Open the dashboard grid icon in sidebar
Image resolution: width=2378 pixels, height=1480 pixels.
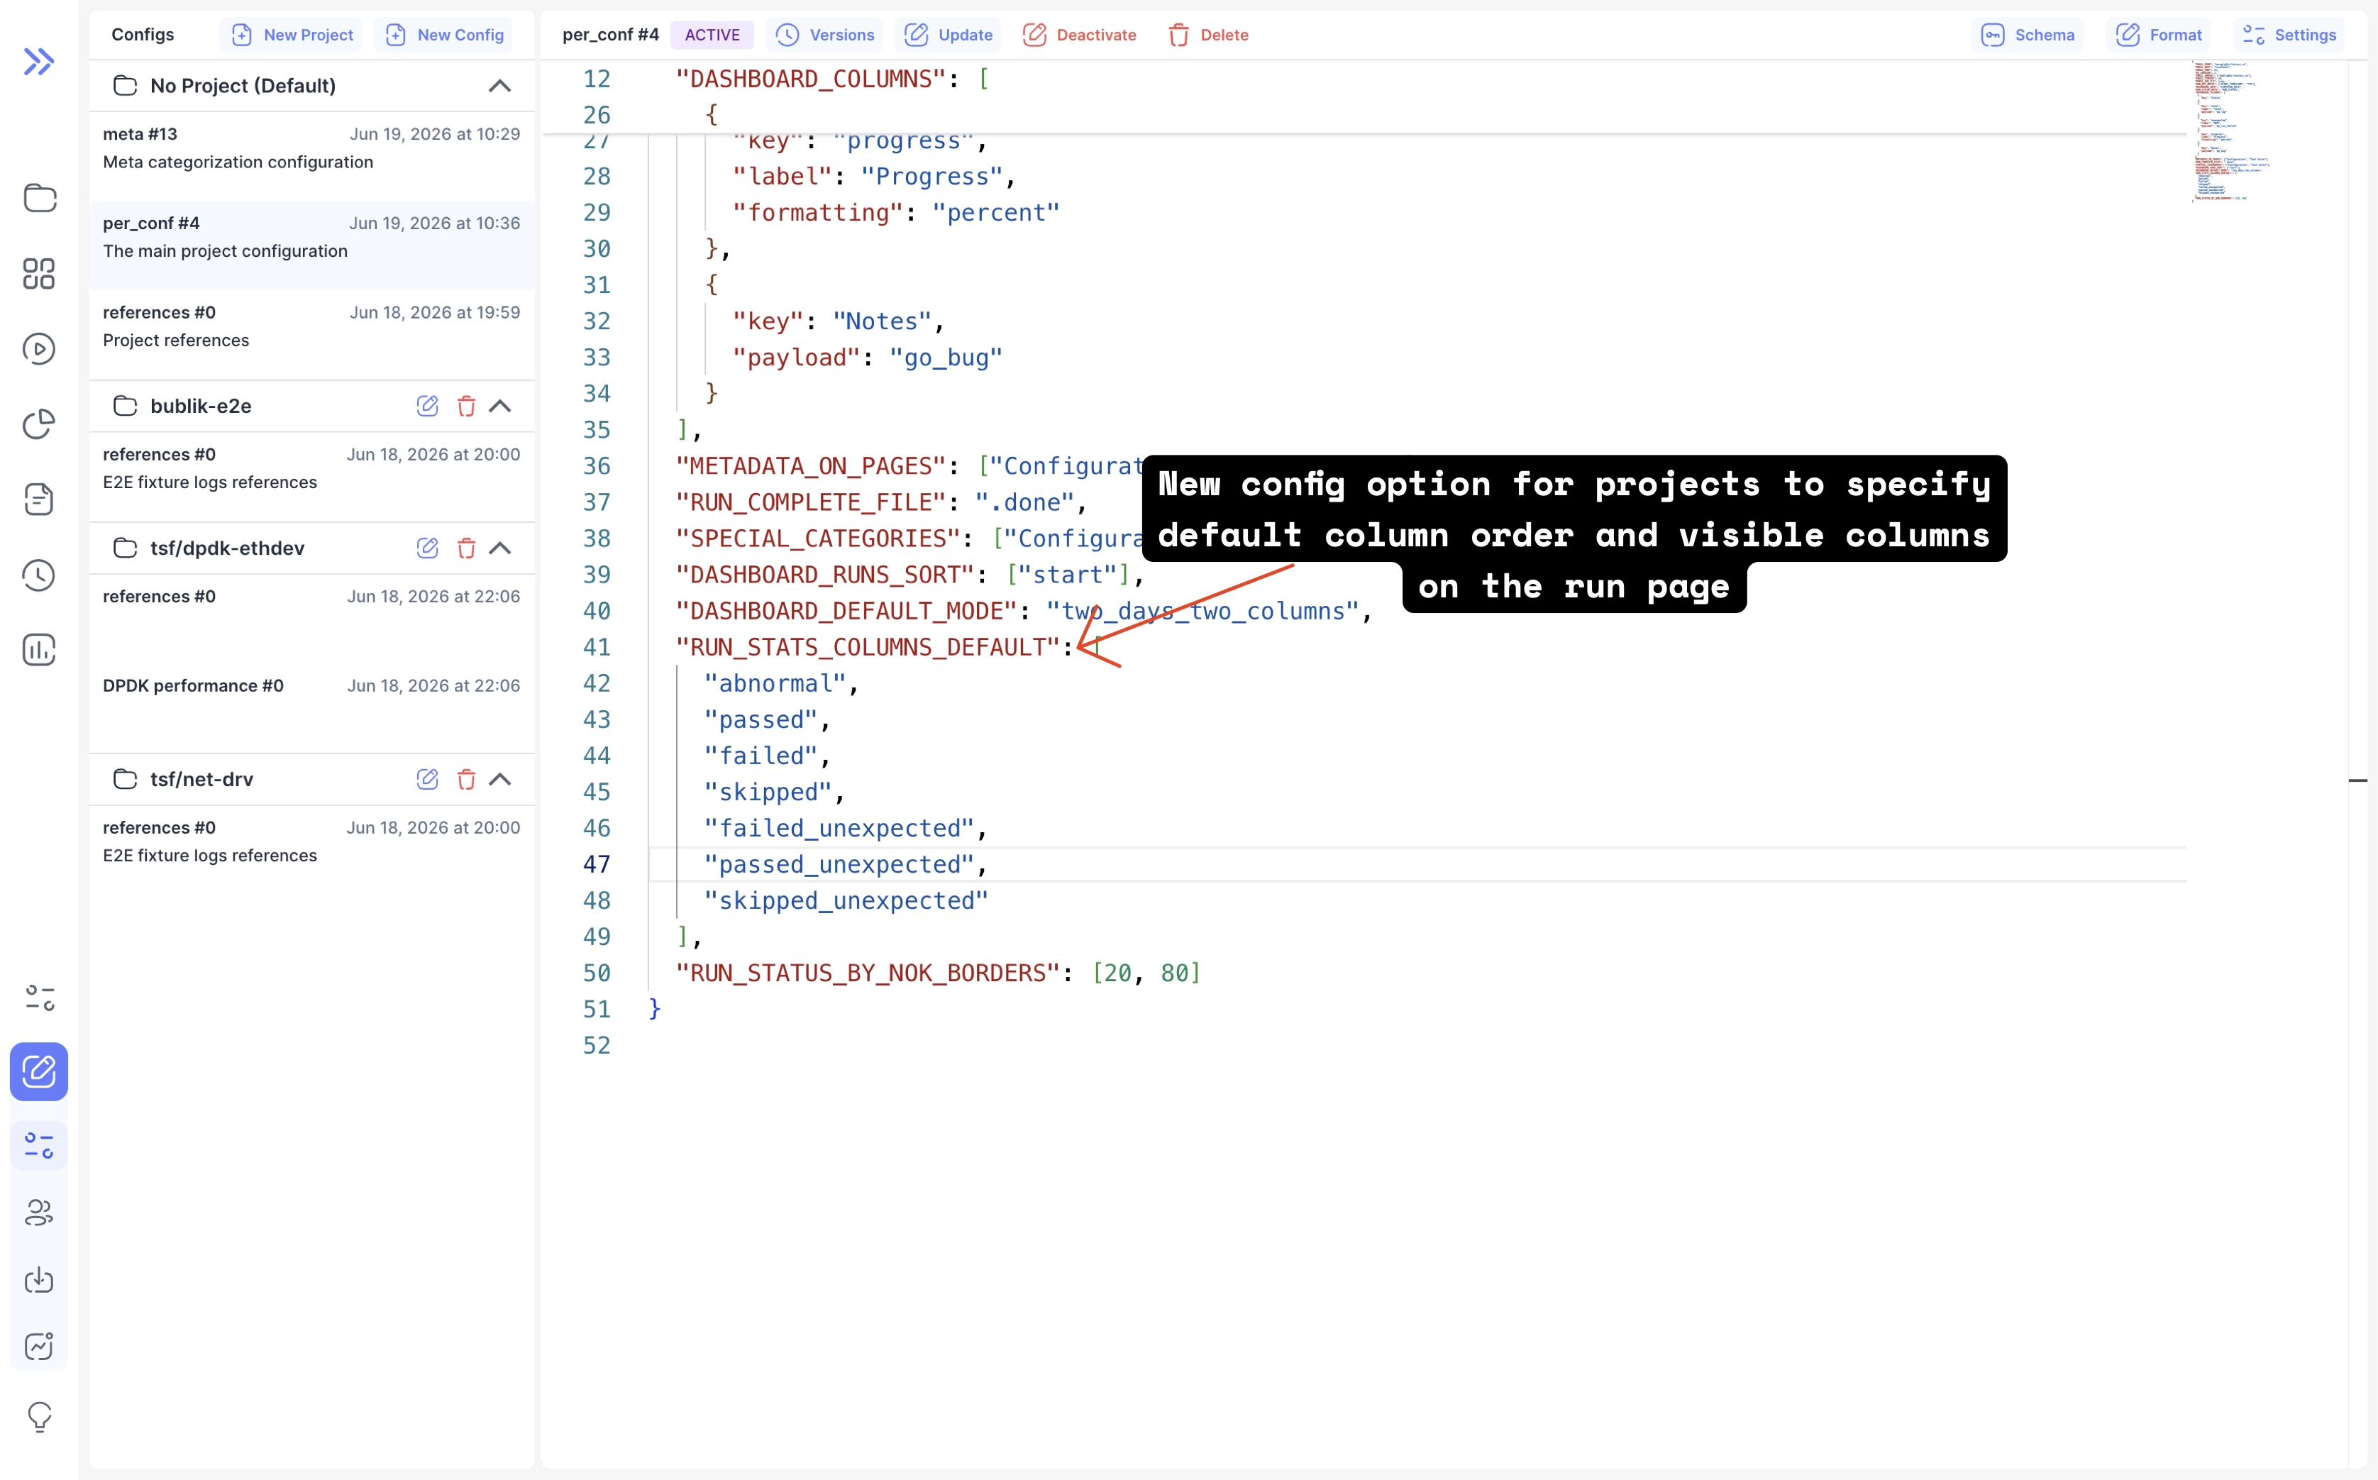39,274
